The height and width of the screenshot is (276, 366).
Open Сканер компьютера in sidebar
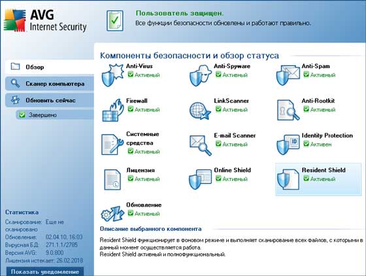coord(50,84)
